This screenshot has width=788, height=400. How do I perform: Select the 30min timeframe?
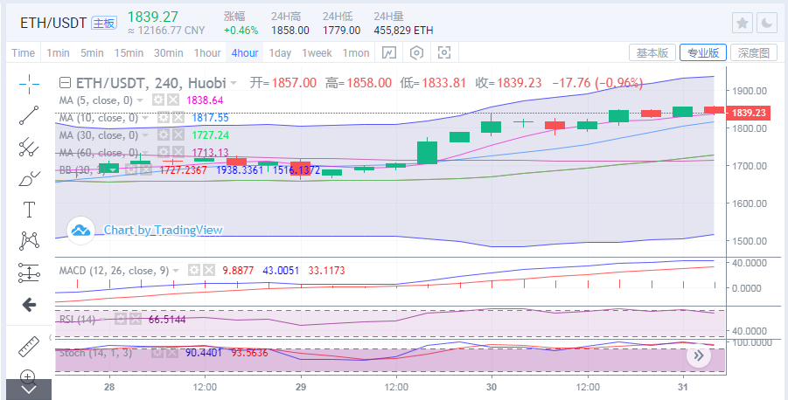168,52
